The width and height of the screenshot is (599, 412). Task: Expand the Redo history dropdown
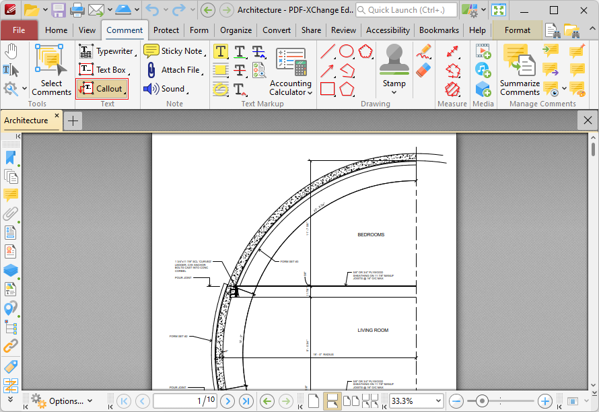[192, 9]
